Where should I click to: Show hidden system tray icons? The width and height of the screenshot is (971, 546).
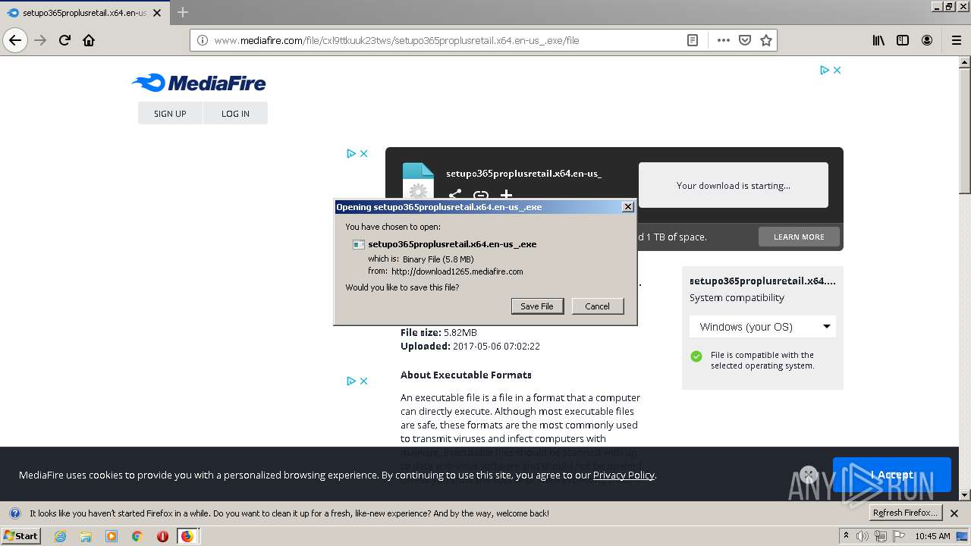click(846, 536)
